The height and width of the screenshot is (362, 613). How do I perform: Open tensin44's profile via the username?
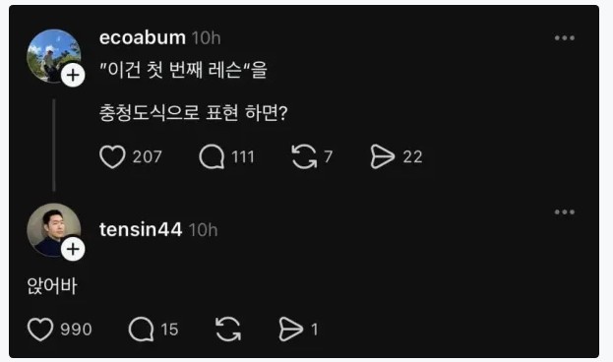141,229
